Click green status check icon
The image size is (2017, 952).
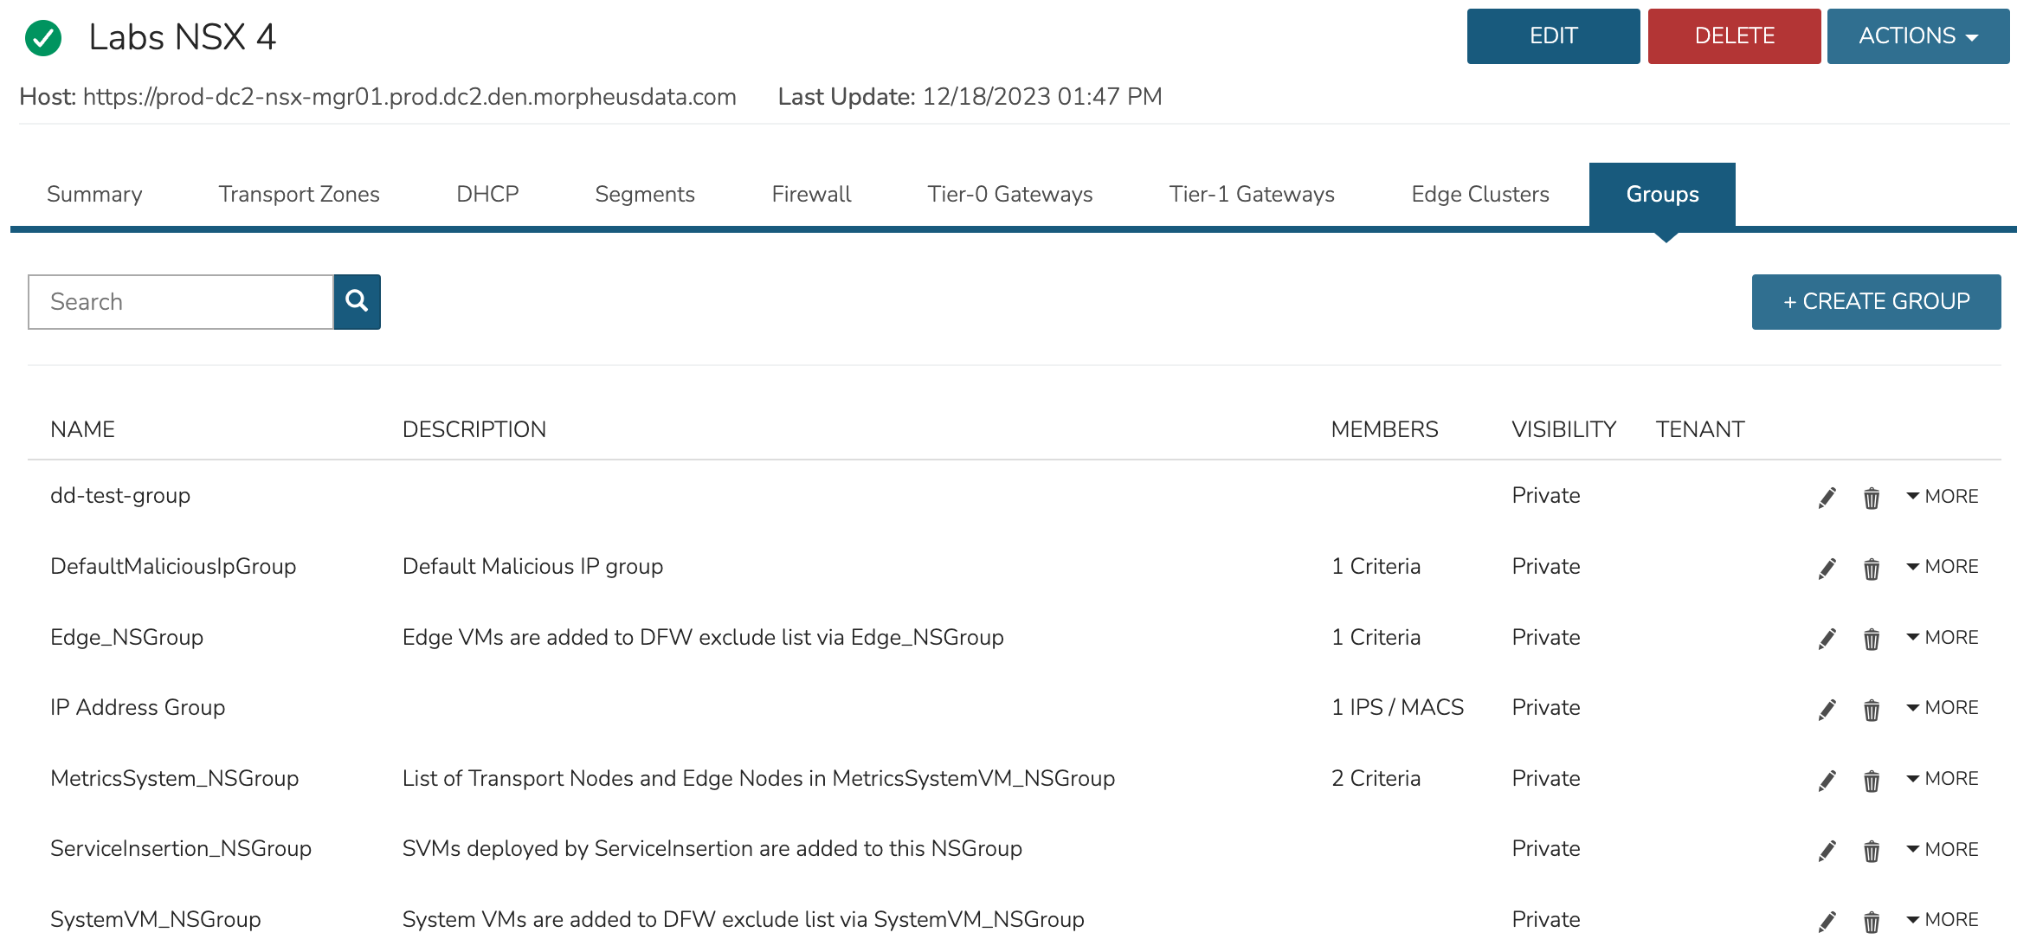point(42,38)
